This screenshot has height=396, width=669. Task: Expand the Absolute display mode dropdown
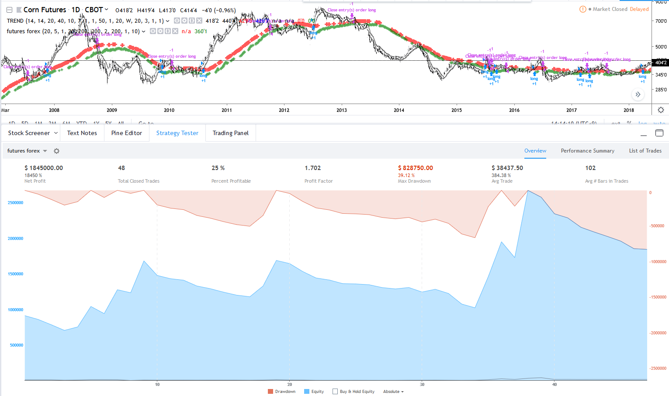393,392
